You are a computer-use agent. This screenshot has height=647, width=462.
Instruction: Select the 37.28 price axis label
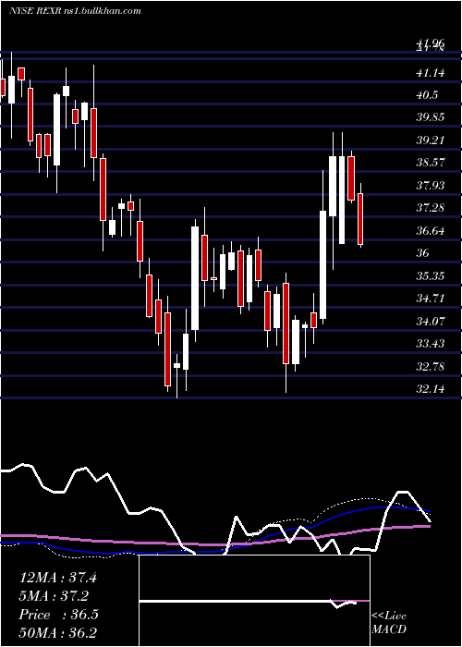tap(431, 207)
